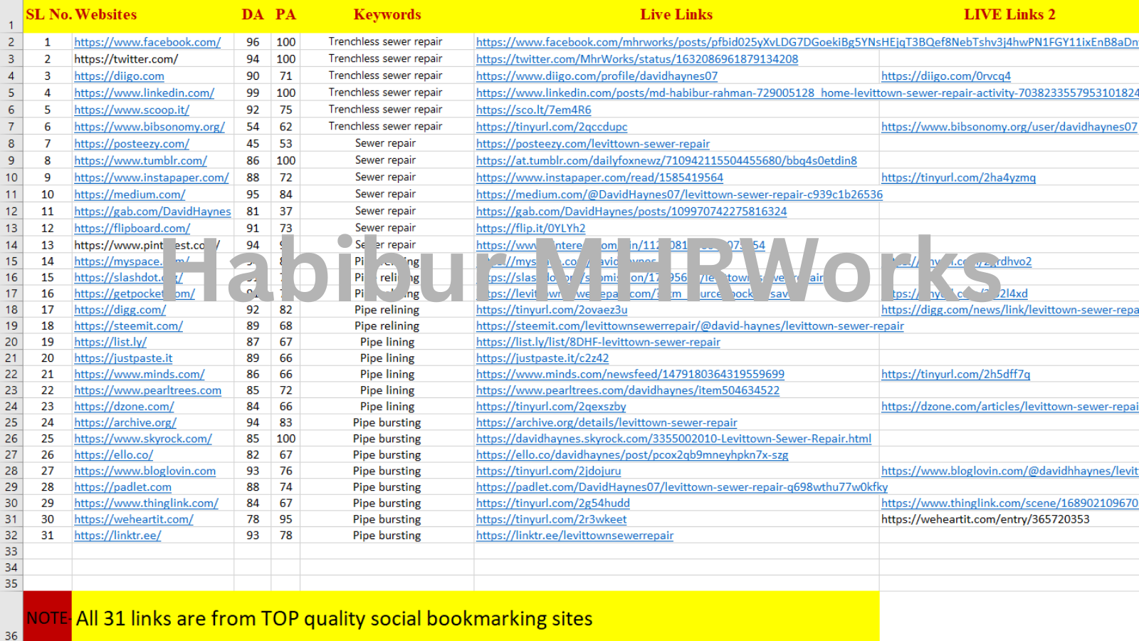Select the yellow 'All 31 links' note cell
The width and height of the screenshot is (1139, 641).
point(476,617)
